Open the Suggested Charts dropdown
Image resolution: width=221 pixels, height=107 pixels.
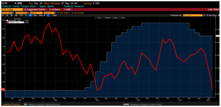pyautogui.click(x=35, y=9)
